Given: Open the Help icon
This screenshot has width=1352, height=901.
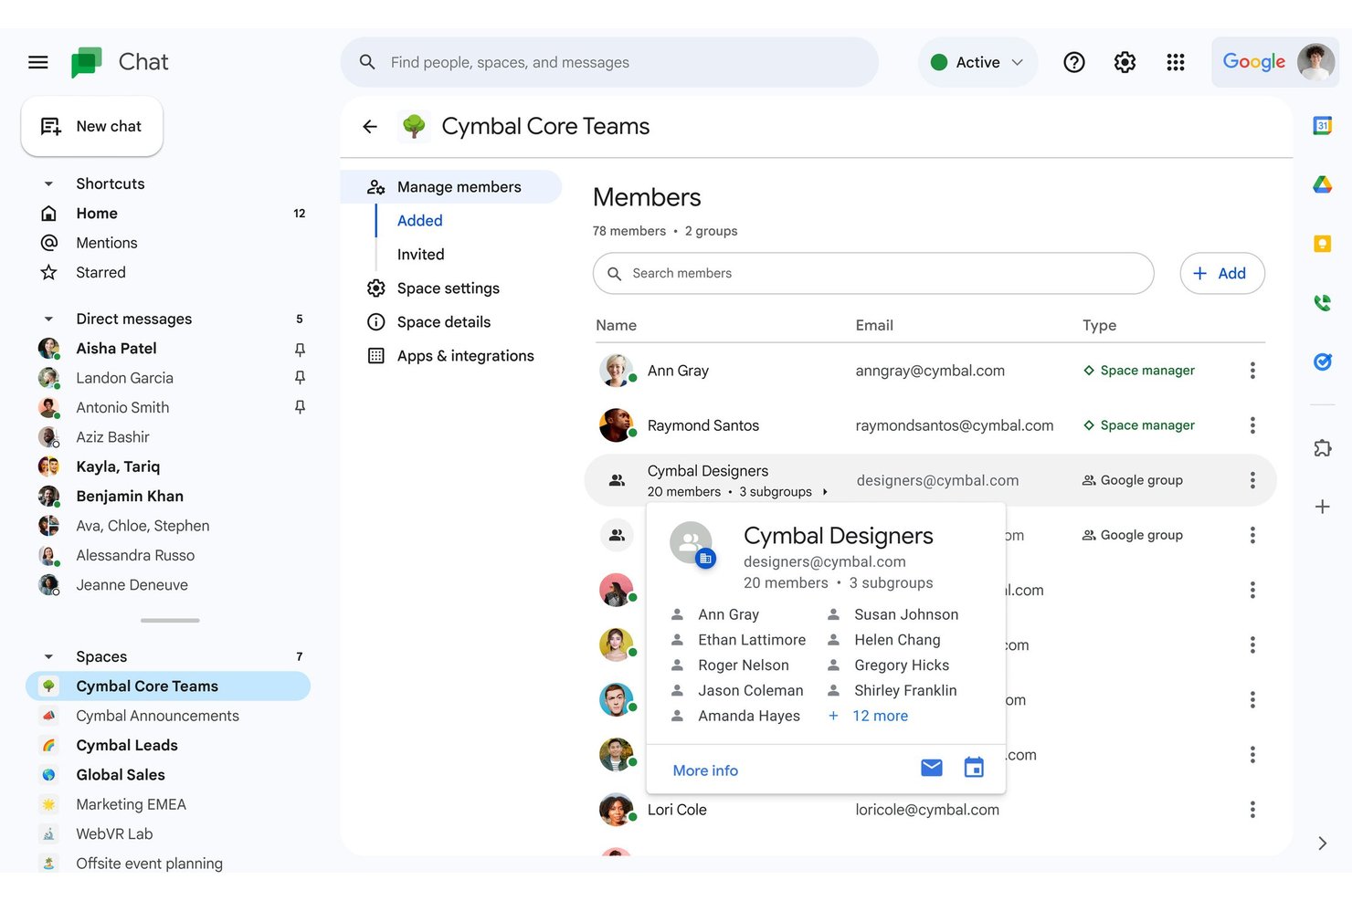Looking at the screenshot, I should pos(1074,62).
